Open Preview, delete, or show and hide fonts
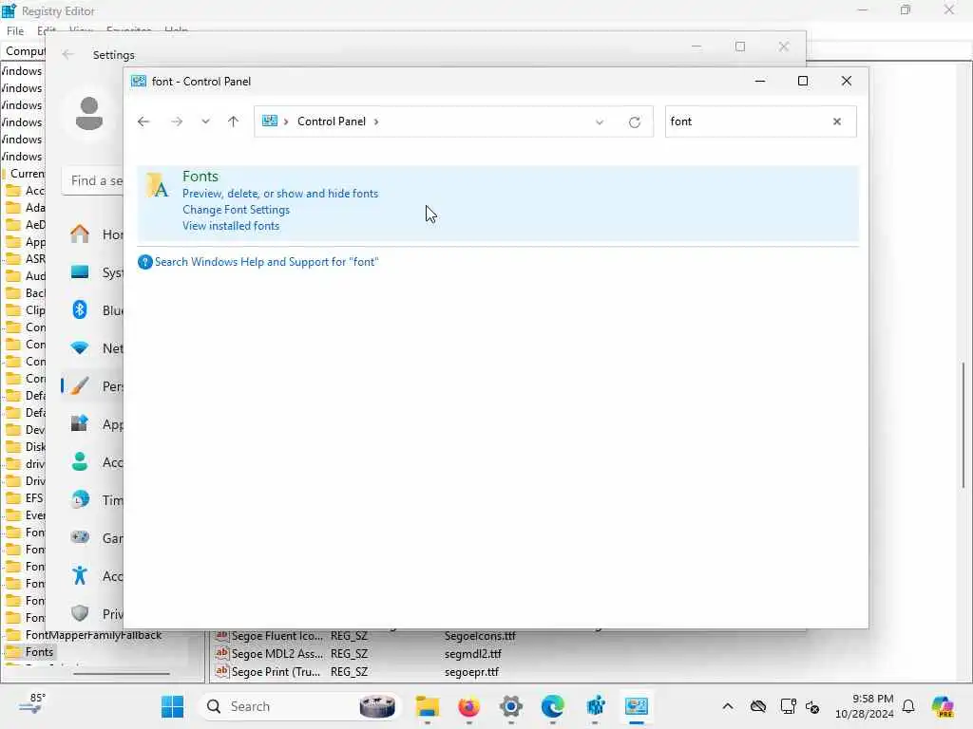The width and height of the screenshot is (973, 729). coord(280,194)
